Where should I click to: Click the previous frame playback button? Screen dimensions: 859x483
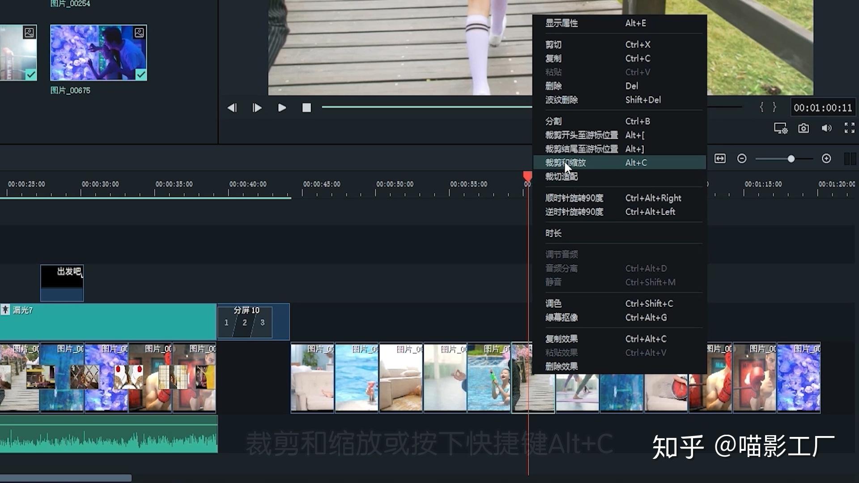(x=232, y=108)
